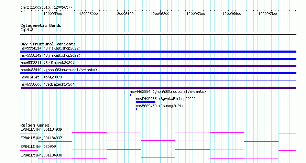
Task: Click ruler position 120096200
Action: pyautogui.click(x=160, y=14)
